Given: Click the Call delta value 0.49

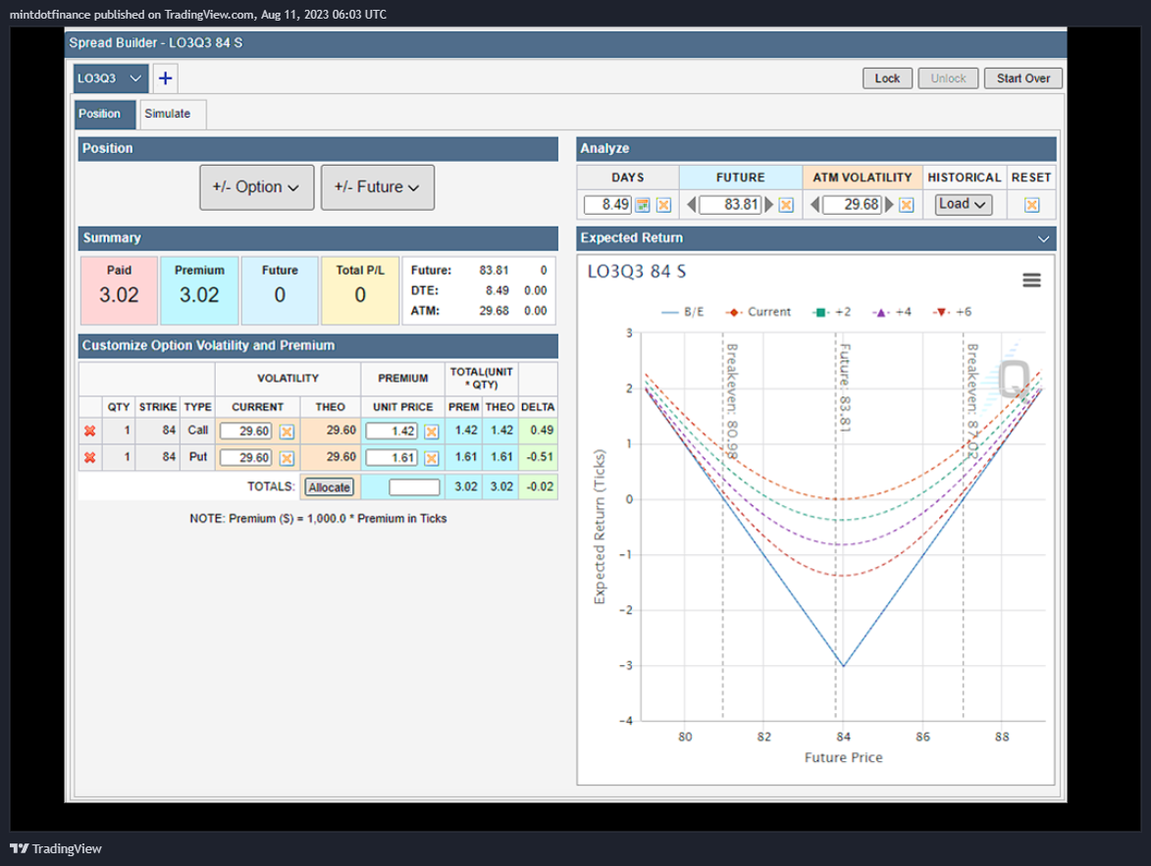Looking at the screenshot, I should (542, 431).
